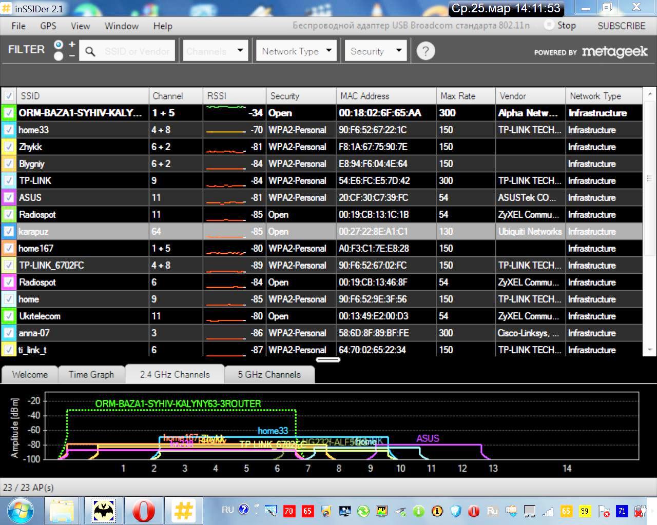This screenshot has width=657, height=525.
Task: Open the Window menu
Action: [122, 26]
